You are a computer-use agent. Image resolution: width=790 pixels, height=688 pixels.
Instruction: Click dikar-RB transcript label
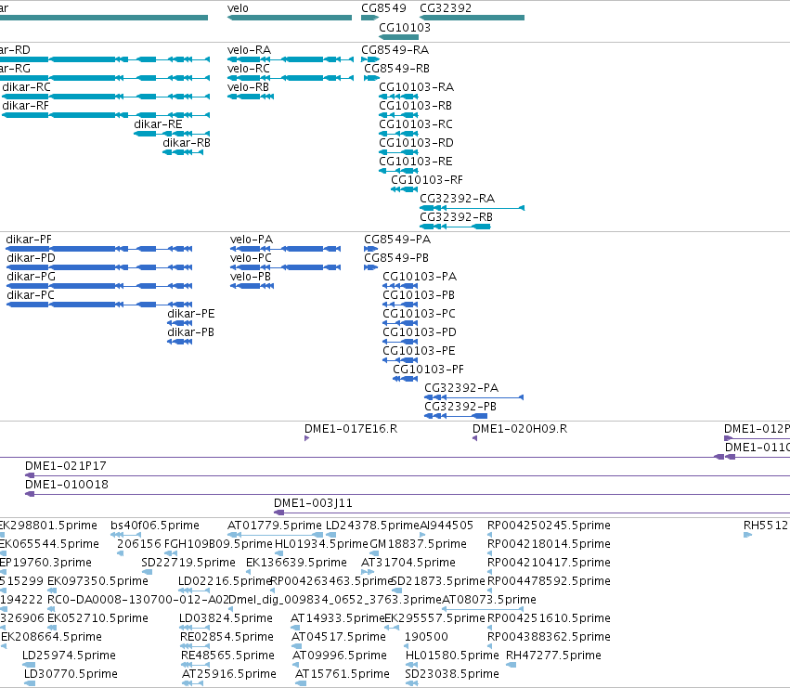coord(187,143)
